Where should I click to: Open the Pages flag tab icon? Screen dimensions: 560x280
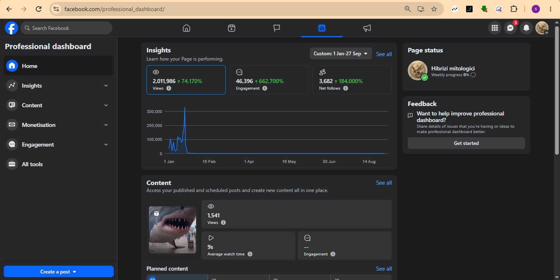tap(277, 28)
